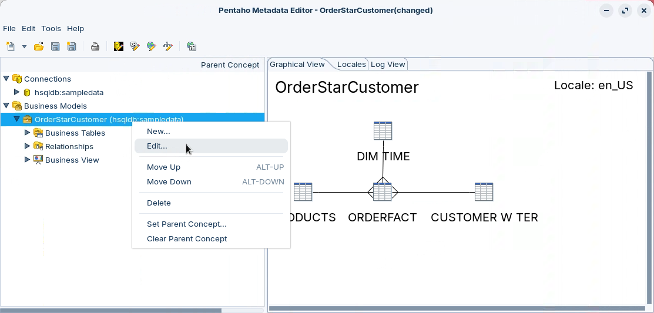This screenshot has height=313, width=654.
Task: Click the Open folder toolbar icon
Action: point(39,46)
